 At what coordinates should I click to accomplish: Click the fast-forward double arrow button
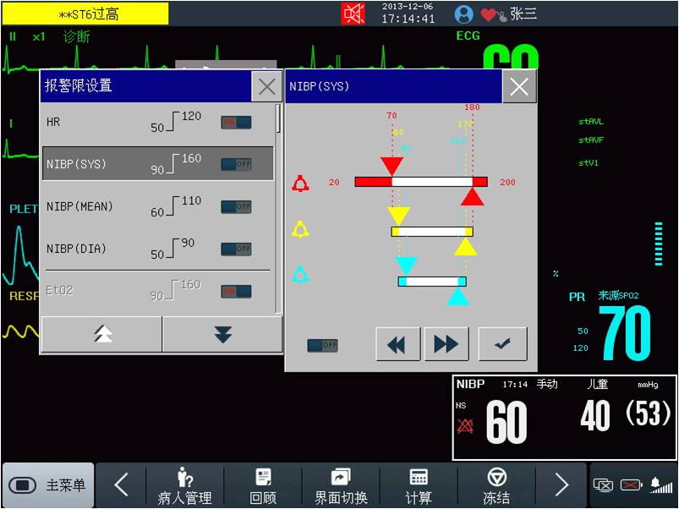[x=446, y=344]
